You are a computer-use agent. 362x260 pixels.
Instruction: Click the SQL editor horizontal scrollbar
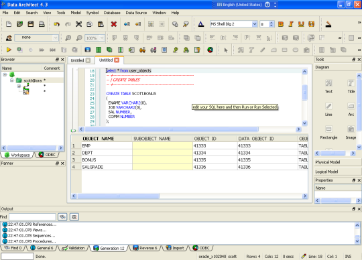tap(171, 129)
